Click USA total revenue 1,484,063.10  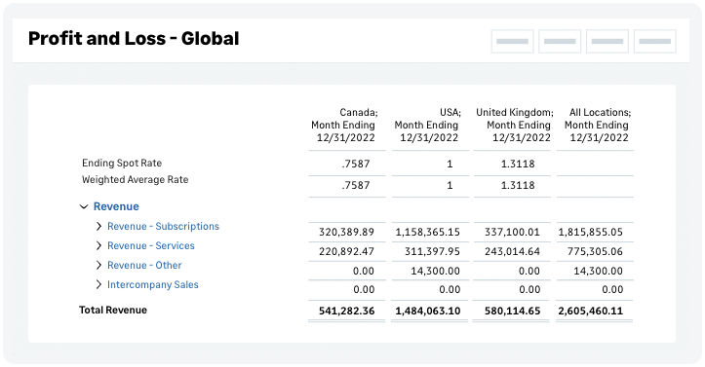tap(428, 311)
